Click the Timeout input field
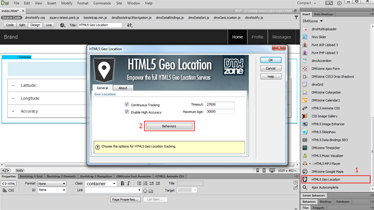 tap(220, 105)
